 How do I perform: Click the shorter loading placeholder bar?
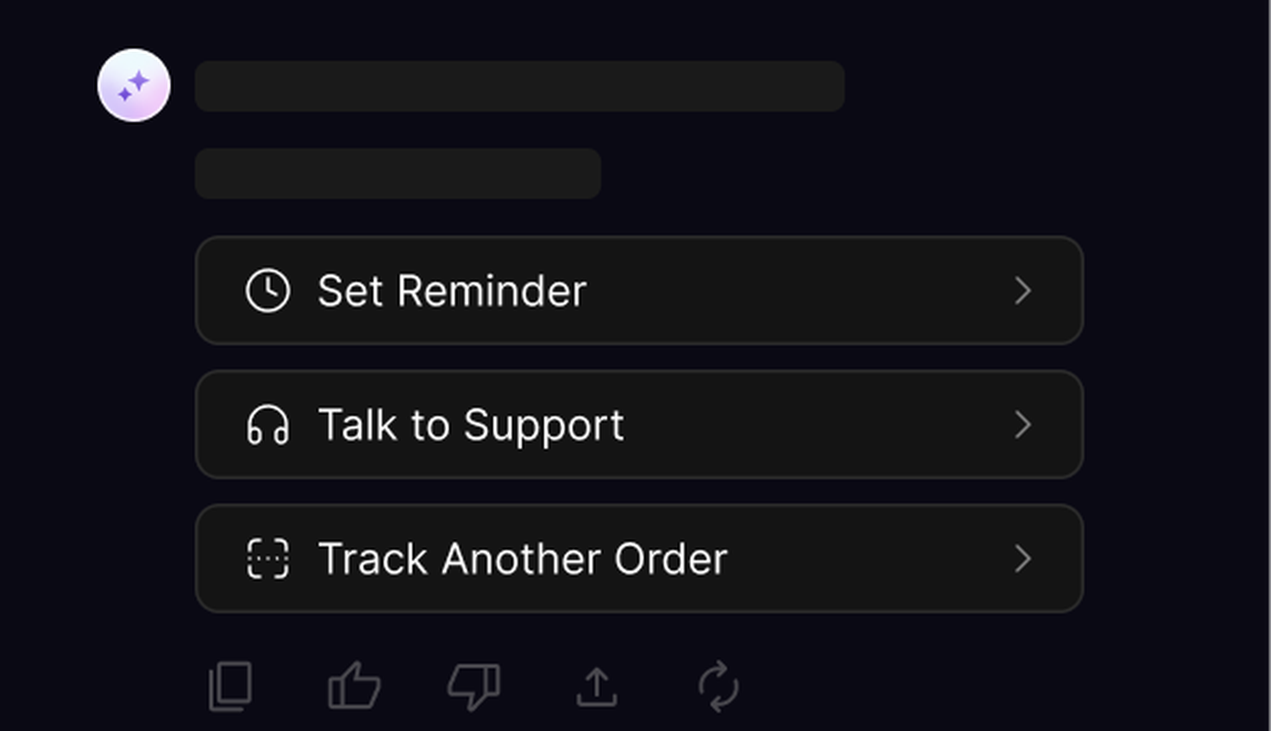[x=397, y=174]
